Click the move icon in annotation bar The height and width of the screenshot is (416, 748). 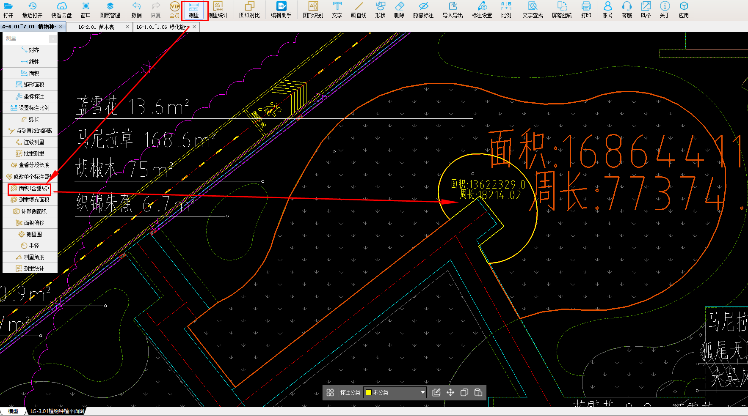[x=450, y=392]
